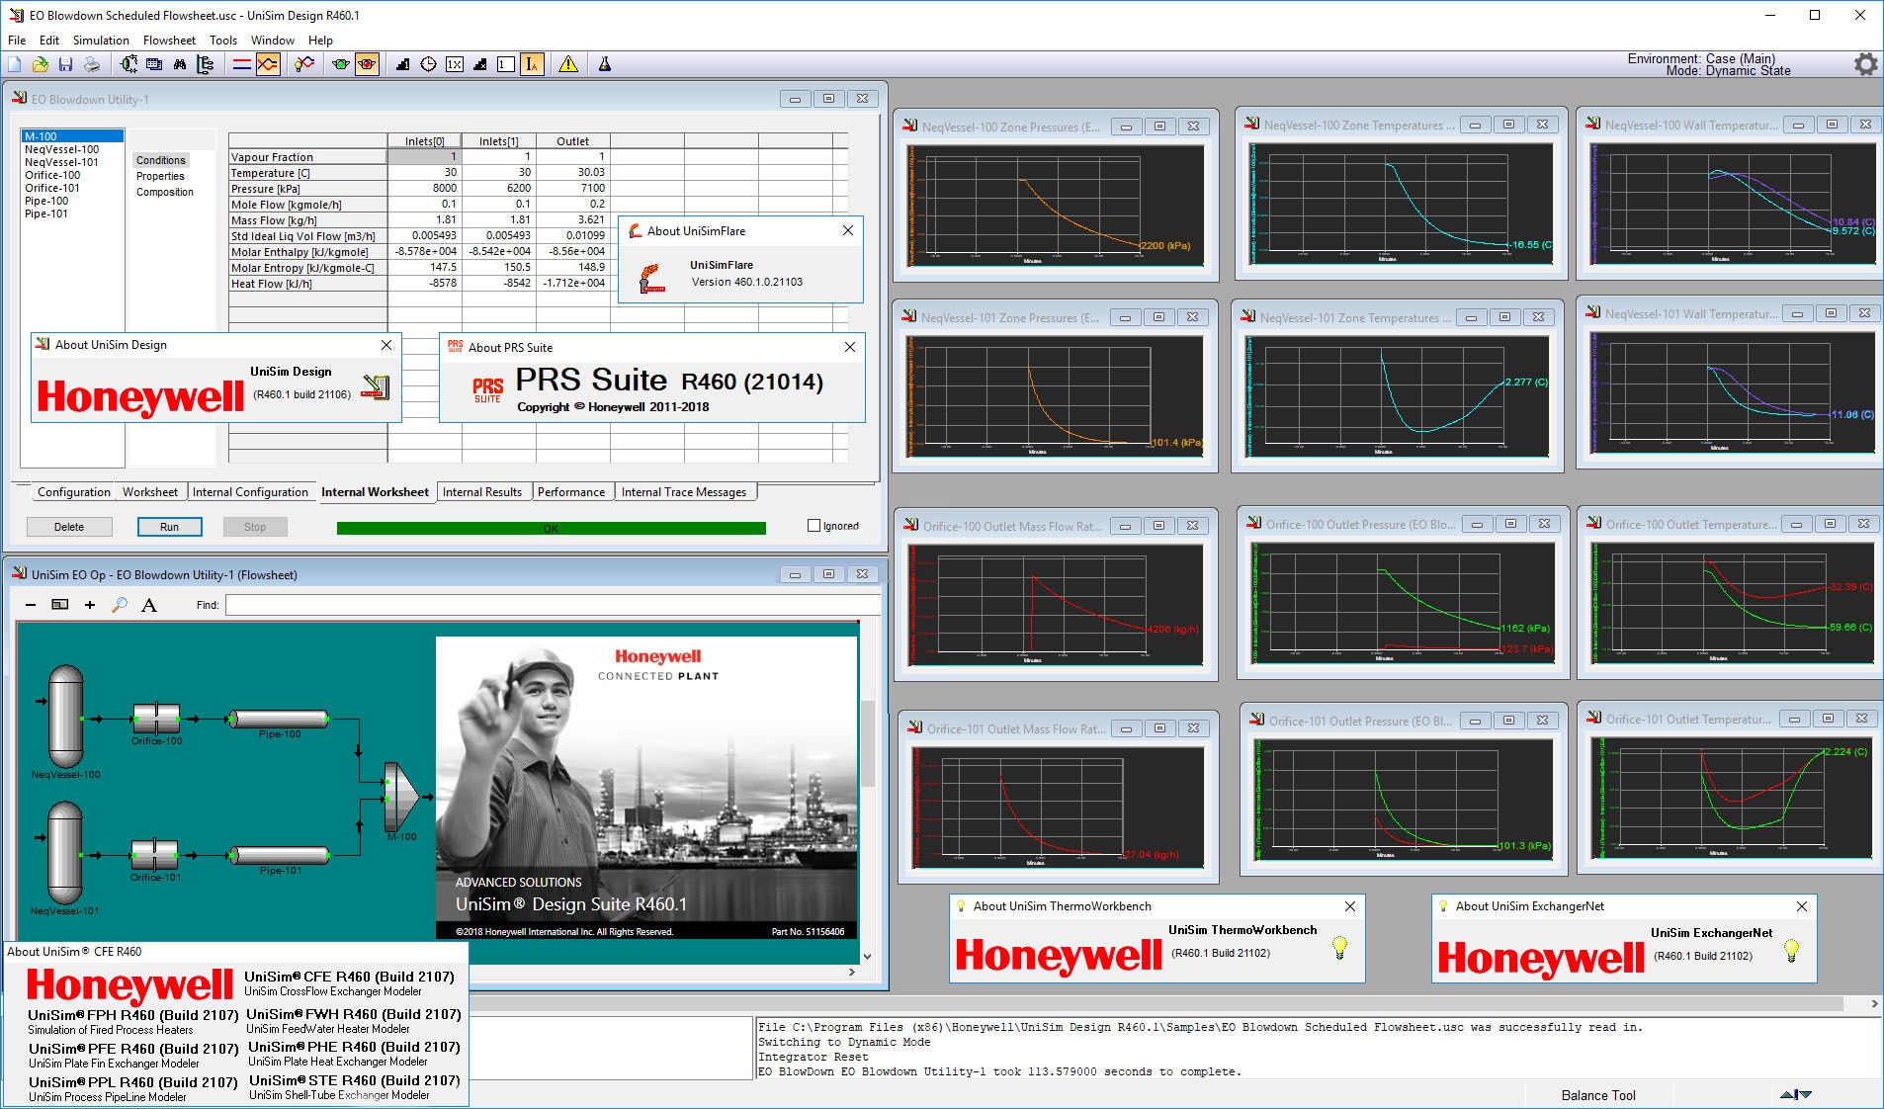Image resolution: width=1884 pixels, height=1109 pixels.
Task: Select NeqVessel-100 vessel on the flowsheet
Action: point(66,717)
